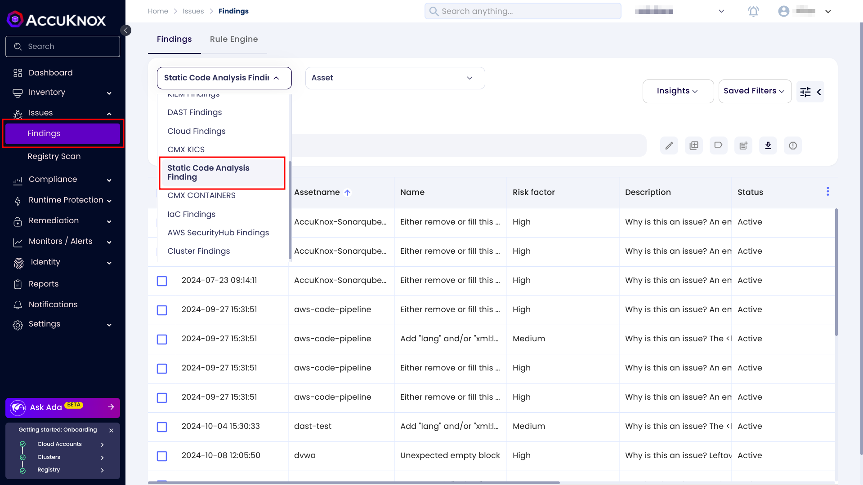Click the Search anything field

click(x=523, y=11)
